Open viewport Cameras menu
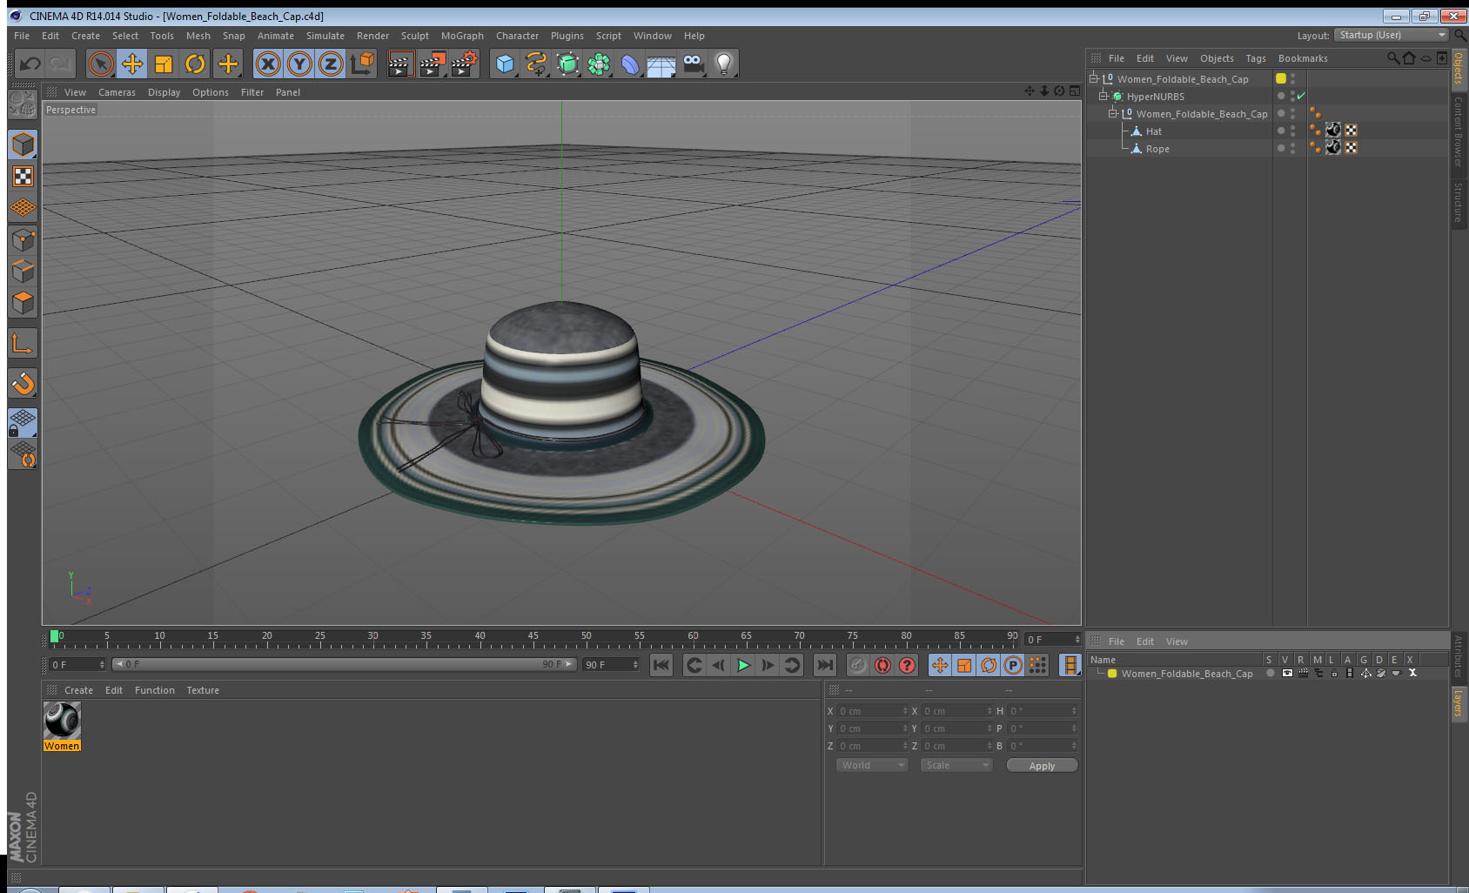1469x893 pixels. pyautogui.click(x=117, y=92)
